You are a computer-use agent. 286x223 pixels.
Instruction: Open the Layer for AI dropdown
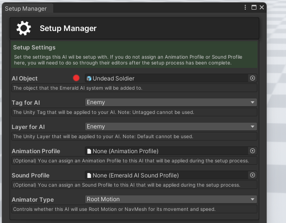[171, 127]
